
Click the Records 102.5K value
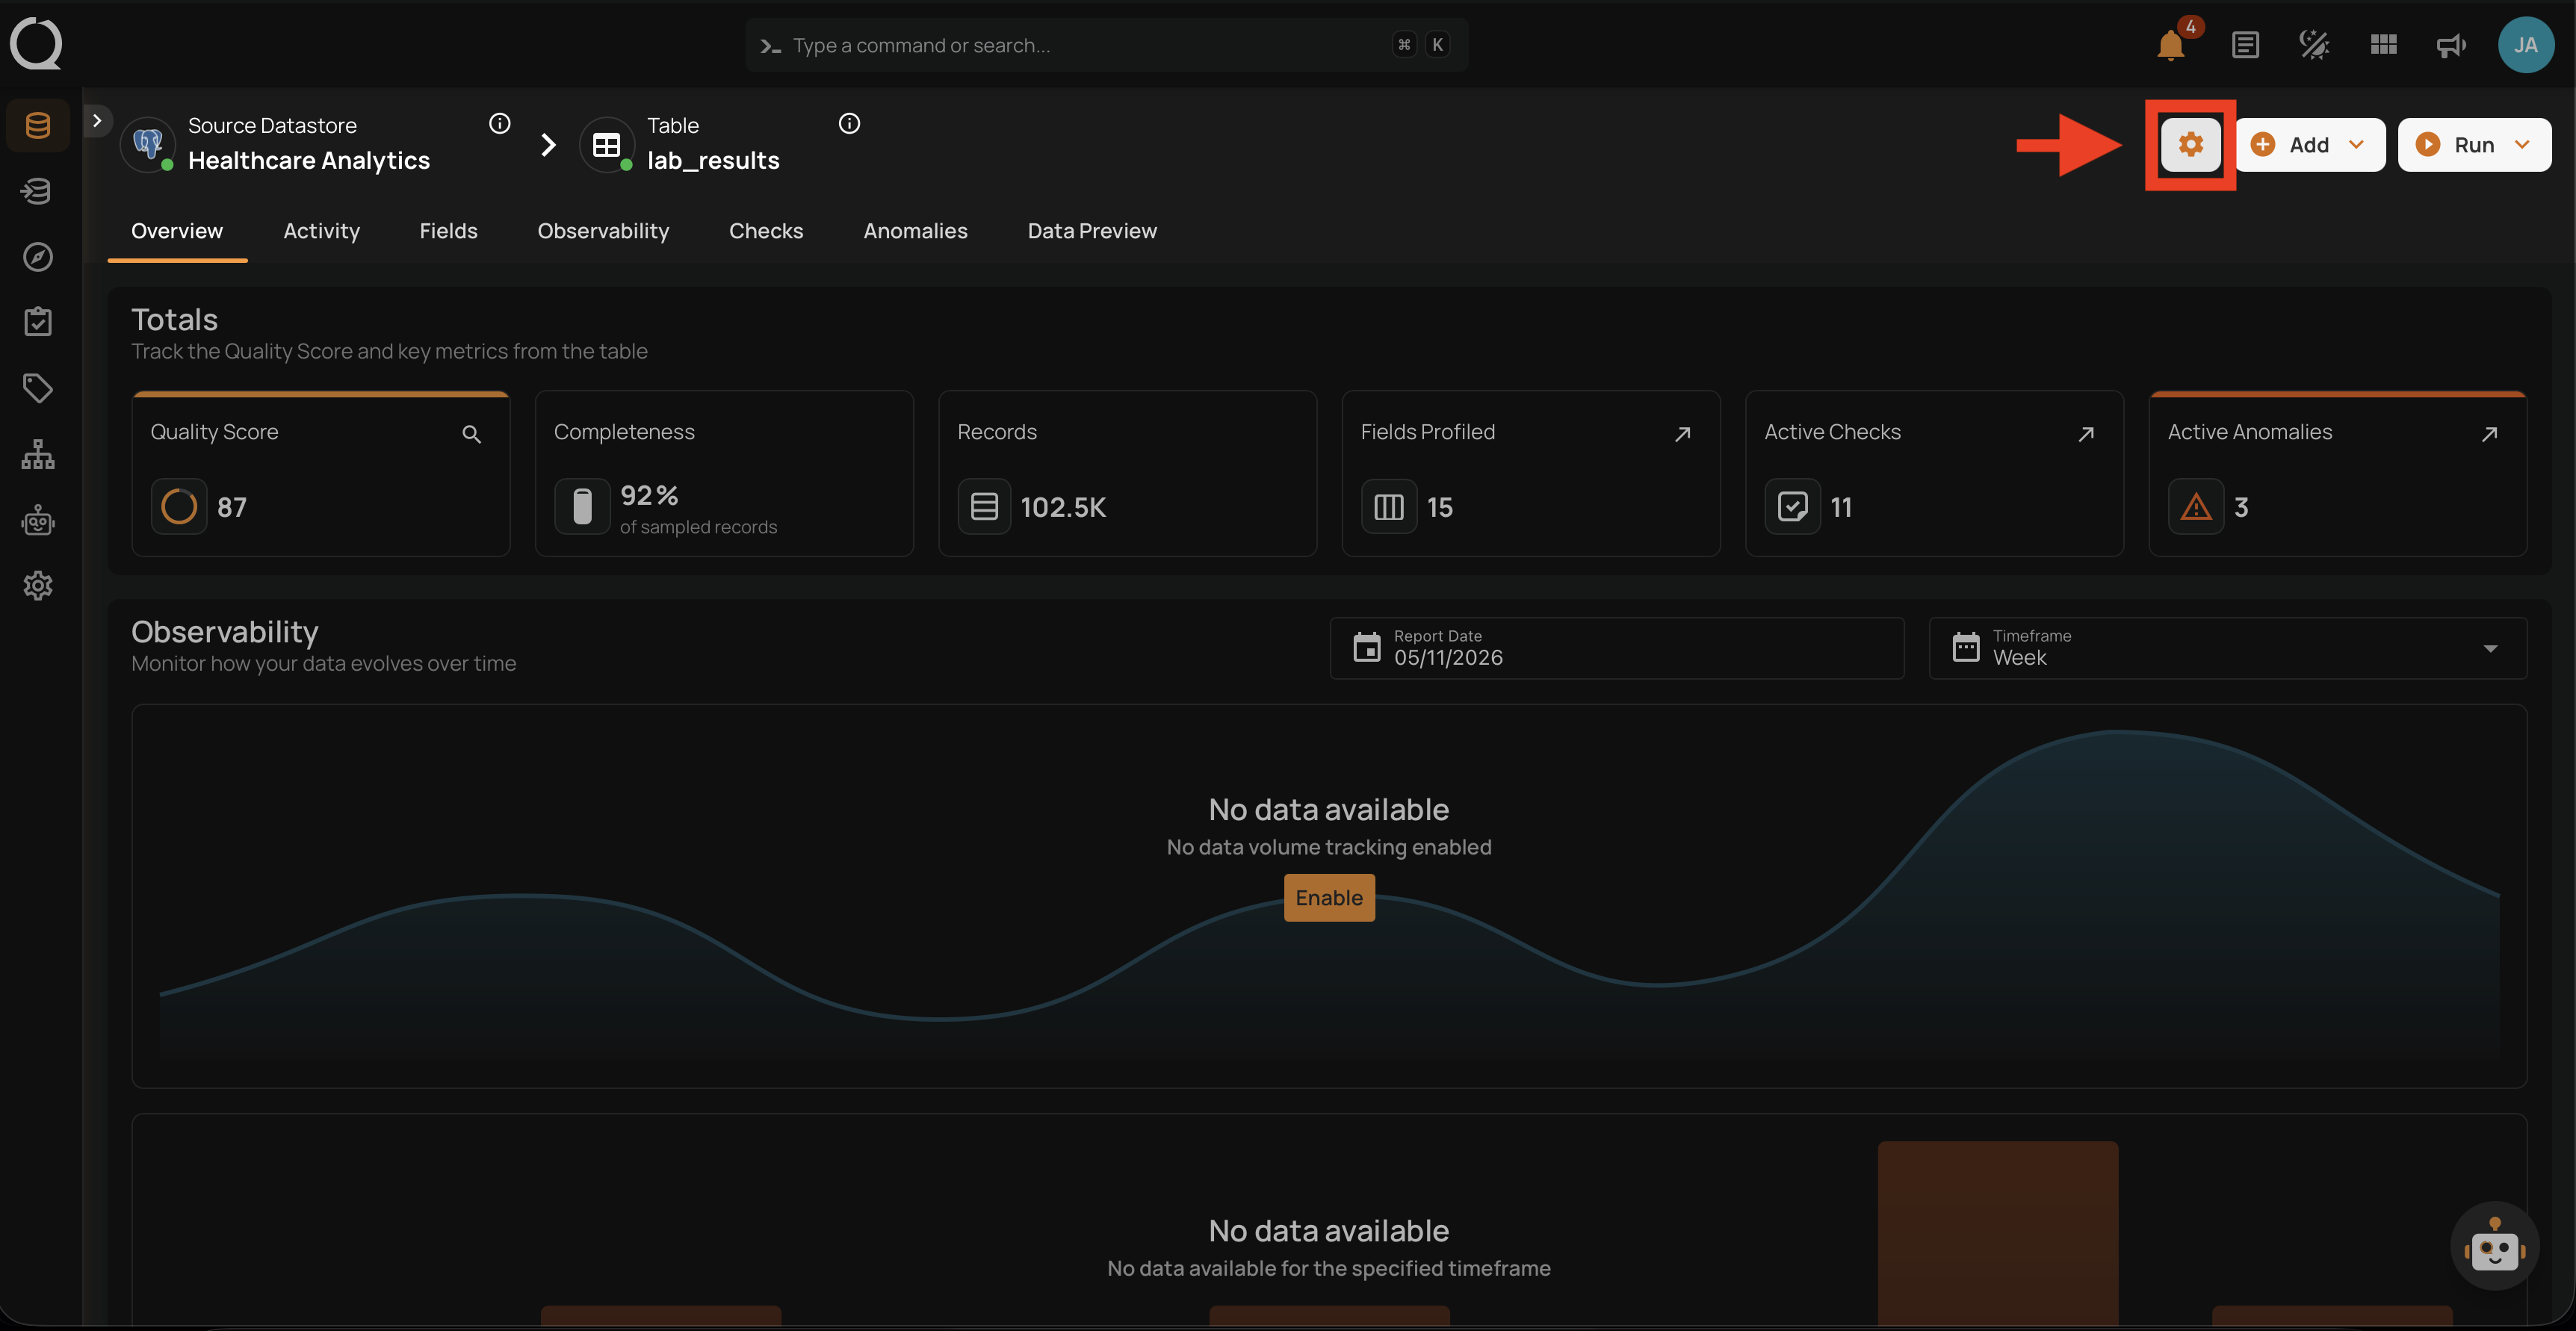[1063, 508]
